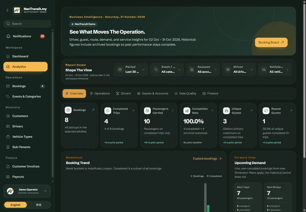Viewport: 306px width, 212px height.
Task: Click the sidebar scrollbar
Action: coord(53,105)
